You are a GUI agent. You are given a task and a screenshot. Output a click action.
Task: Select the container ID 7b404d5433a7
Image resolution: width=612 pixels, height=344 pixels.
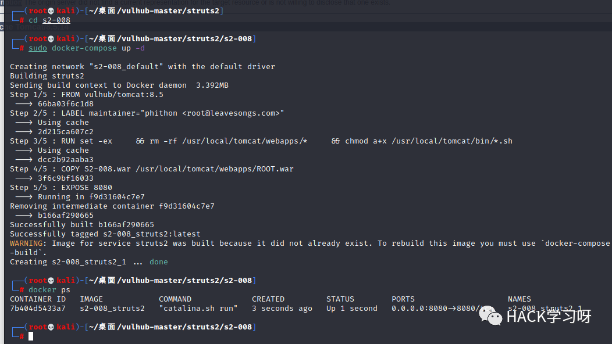[38, 309]
